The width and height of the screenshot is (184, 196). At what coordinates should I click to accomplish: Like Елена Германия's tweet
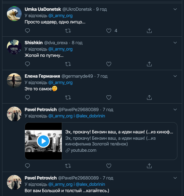pyautogui.click(x=109, y=97)
